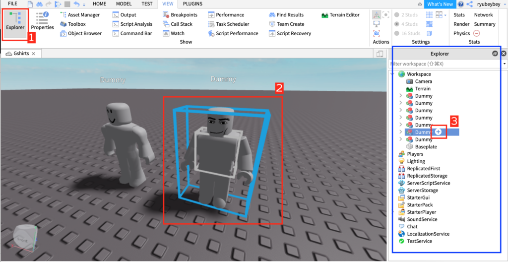Toggle Render stats display
This screenshot has height=262, width=508.
(x=461, y=24)
